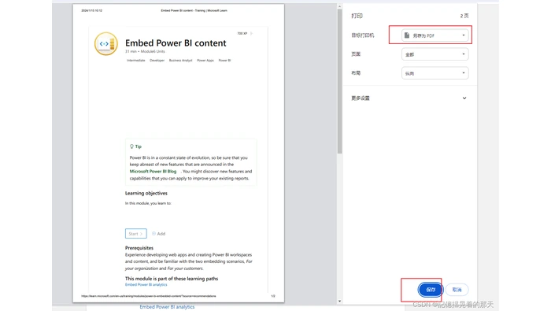Expand the More settings (更多设置) section
The width and height of the screenshot is (551, 311).
click(409, 98)
